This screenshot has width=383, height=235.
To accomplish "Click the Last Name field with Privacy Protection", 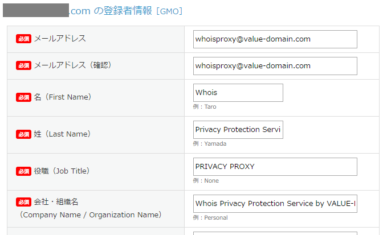I will [x=238, y=130].
